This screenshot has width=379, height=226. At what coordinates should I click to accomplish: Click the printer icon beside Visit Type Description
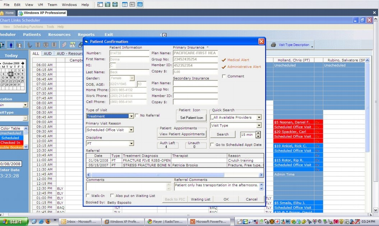[273, 45]
